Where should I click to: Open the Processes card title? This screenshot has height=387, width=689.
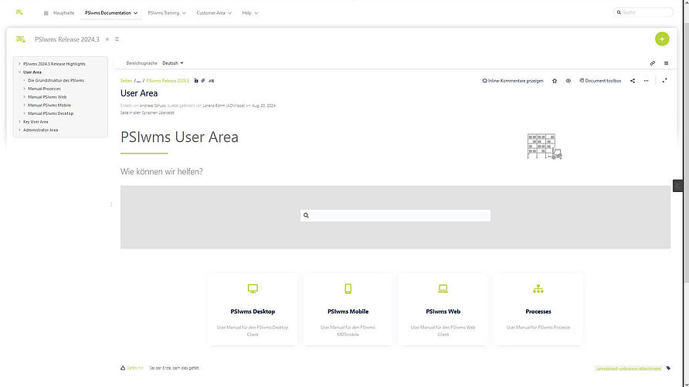tap(538, 311)
